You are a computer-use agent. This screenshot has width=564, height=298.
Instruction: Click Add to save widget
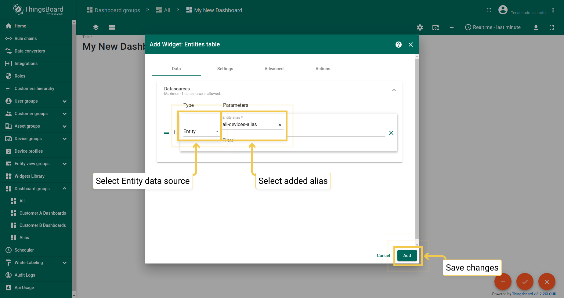coord(407,256)
